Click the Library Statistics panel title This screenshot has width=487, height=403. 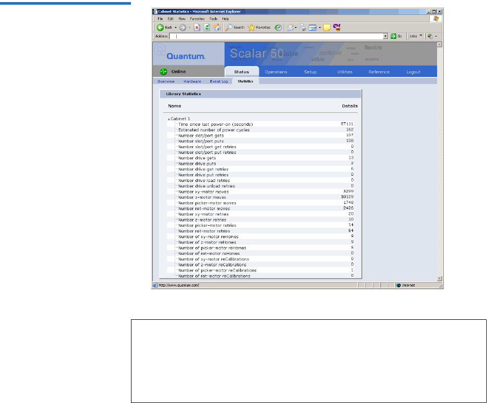(183, 94)
